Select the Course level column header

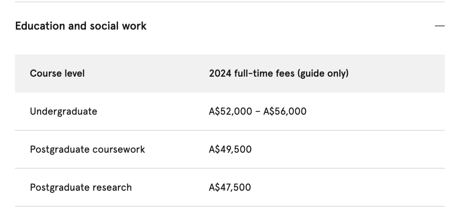57,73
